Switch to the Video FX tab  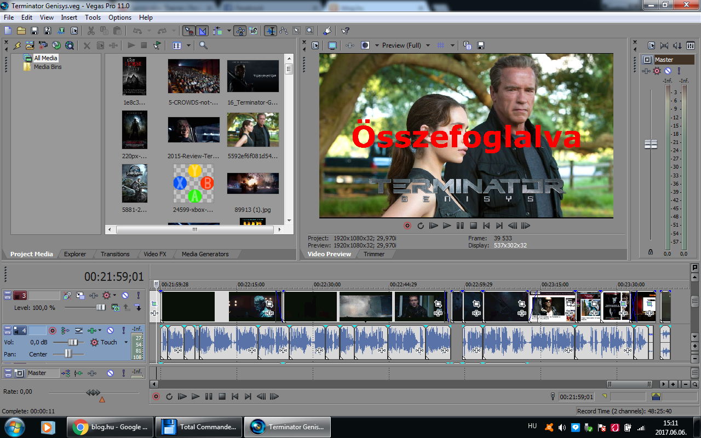point(155,254)
